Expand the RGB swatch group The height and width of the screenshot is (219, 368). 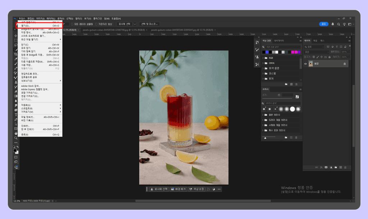pyautogui.click(x=263, y=58)
